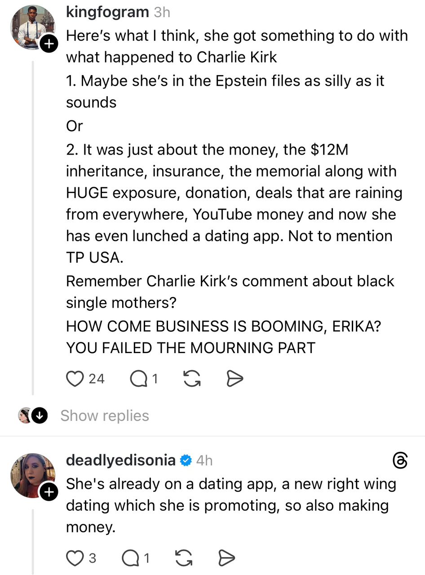The image size is (425, 575).
Task: Follow deadlyedisonia using plus badge
Action: click(49, 492)
